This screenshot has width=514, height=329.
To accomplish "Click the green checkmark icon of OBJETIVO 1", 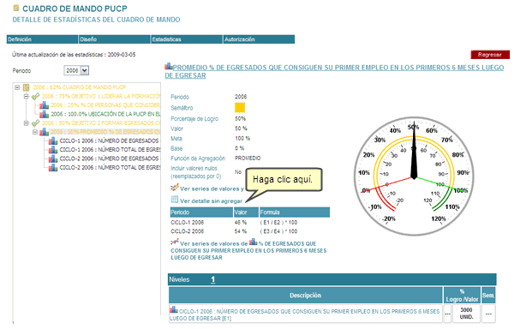I will [35, 96].
